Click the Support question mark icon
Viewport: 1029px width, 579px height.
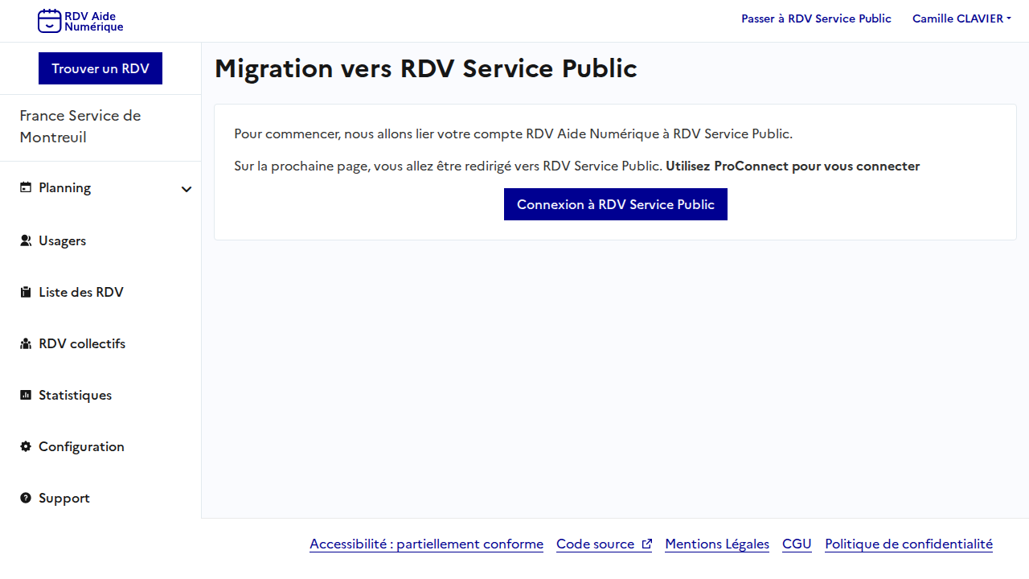26,498
